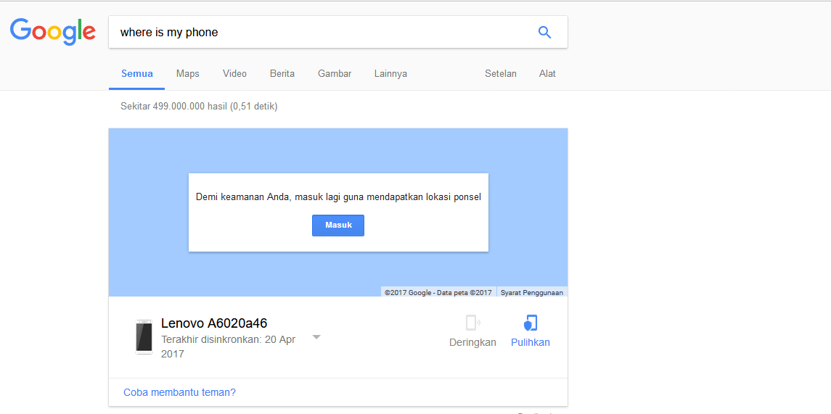This screenshot has height=414, width=831.
Task: Open Setelan settings menu
Action: [500, 73]
